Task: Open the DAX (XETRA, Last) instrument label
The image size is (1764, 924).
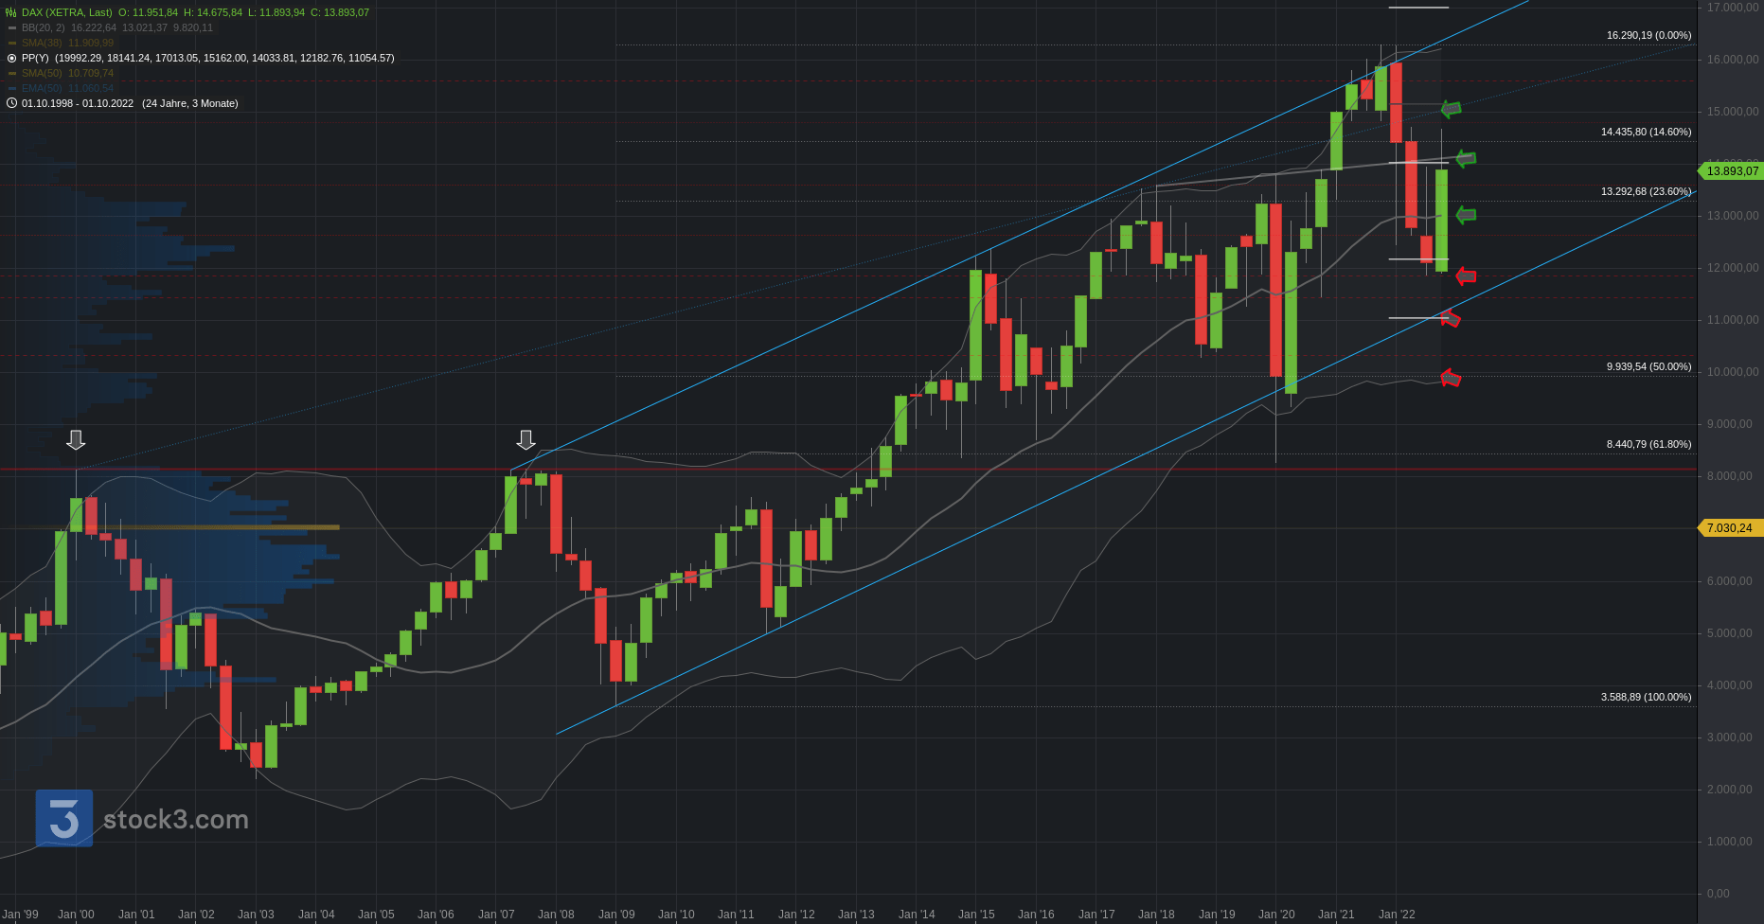Action: tap(66, 12)
